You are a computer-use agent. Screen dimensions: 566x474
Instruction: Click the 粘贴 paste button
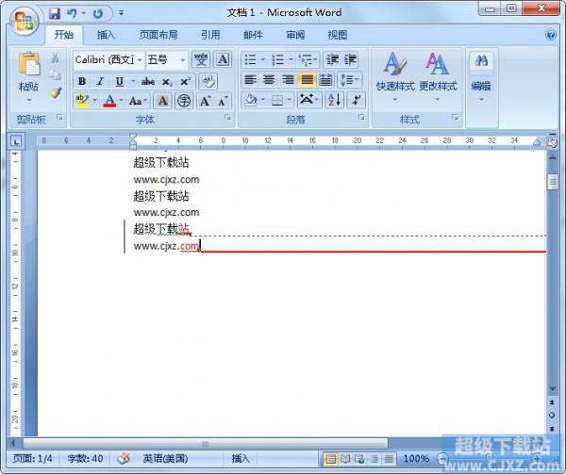coord(29,75)
